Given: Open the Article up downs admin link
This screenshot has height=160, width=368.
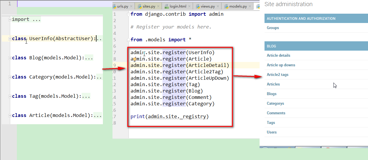Looking at the screenshot, I should [x=281, y=65].
